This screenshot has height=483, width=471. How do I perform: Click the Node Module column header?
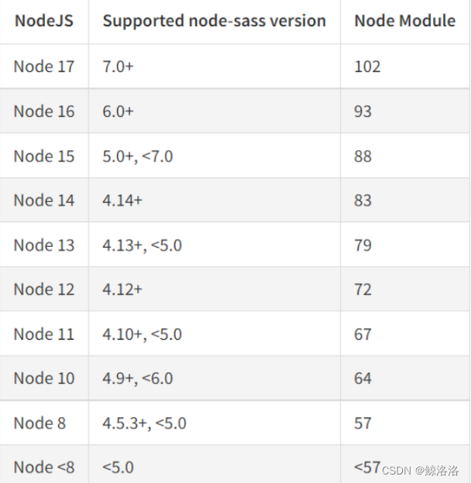(x=404, y=21)
